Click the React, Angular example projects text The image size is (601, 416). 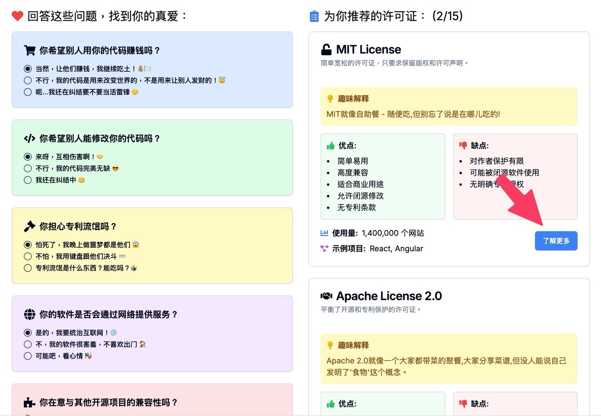[396, 249]
